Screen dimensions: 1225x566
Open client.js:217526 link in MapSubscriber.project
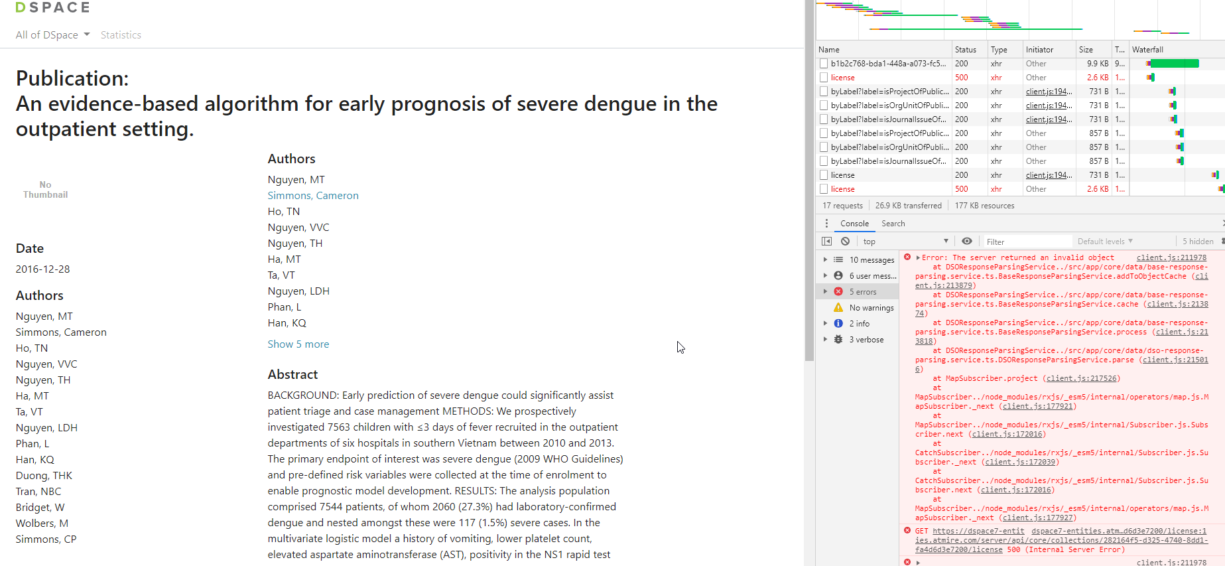(x=1082, y=378)
